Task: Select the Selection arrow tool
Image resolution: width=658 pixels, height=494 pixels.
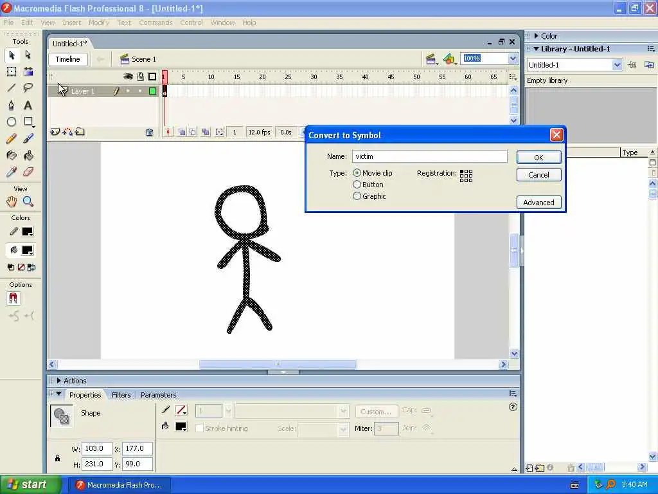Action: pos(12,55)
